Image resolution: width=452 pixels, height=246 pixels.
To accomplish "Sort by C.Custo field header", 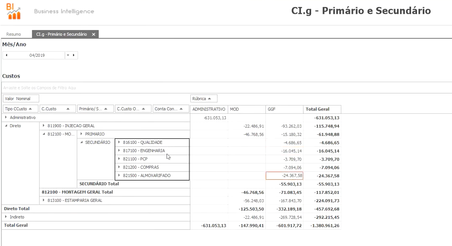I will point(58,109).
